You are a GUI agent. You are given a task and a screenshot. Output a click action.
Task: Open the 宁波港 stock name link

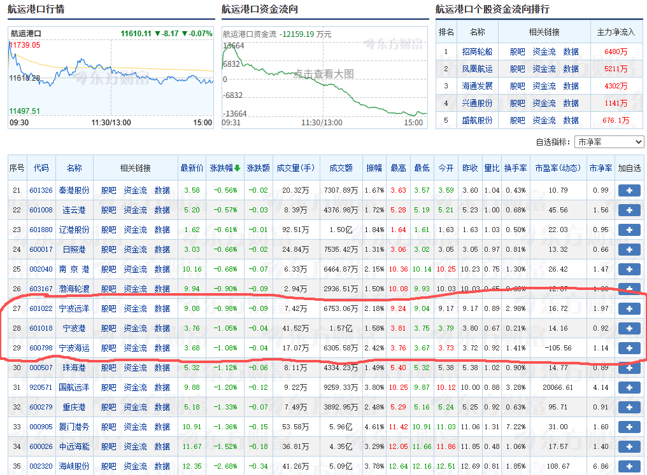75,328
